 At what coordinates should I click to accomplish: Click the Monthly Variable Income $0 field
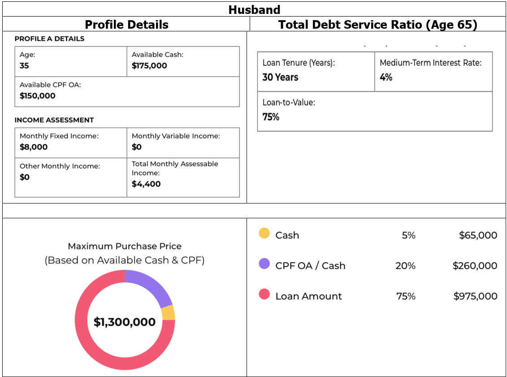183,143
